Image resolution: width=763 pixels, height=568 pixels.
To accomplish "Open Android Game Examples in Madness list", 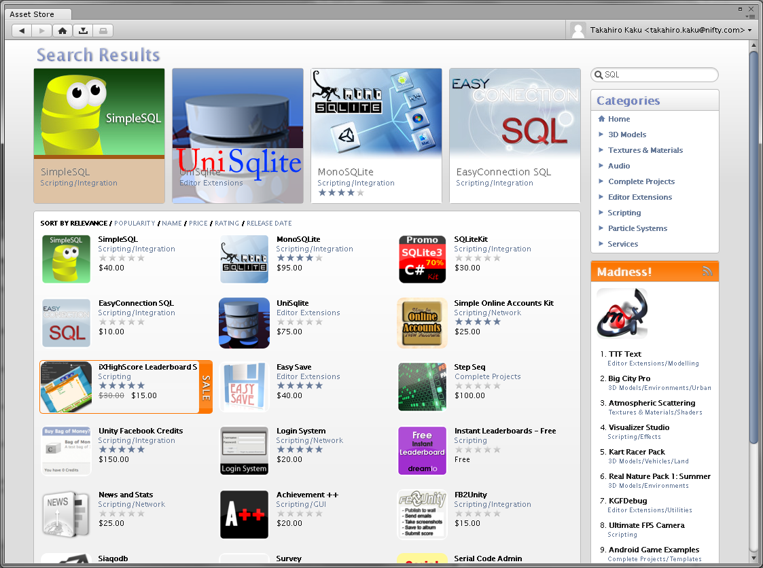I will click(654, 549).
